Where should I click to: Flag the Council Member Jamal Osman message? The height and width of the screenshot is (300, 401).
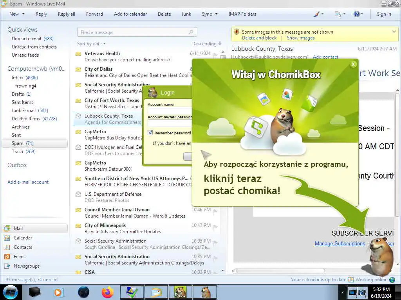[215, 211]
